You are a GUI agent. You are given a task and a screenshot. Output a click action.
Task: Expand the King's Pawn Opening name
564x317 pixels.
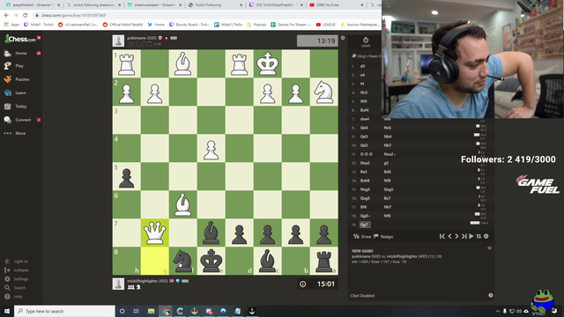click(367, 56)
